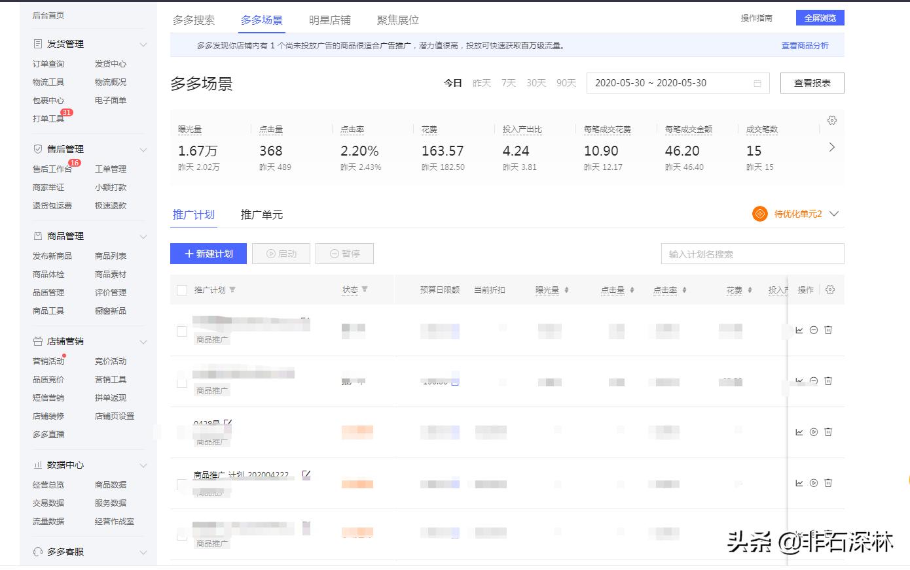Click the 新建计划 button
This screenshot has width=910, height=570.
coord(208,254)
